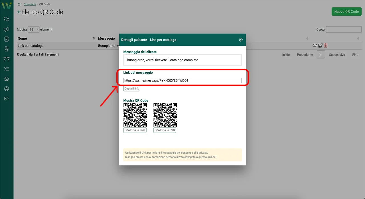The width and height of the screenshot is (365, 199).
Task: Open the chat conversations sidebar icon
Action: (x=7, y=19)
